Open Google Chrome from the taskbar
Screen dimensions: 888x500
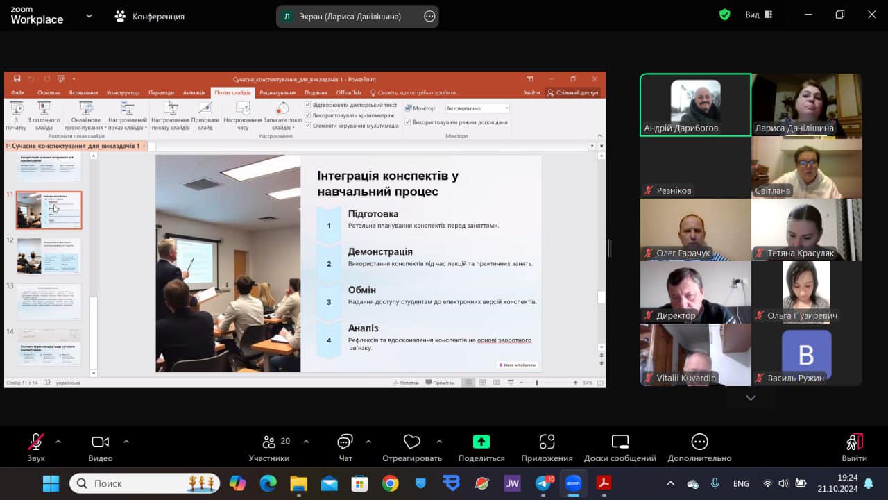point(390,483)
